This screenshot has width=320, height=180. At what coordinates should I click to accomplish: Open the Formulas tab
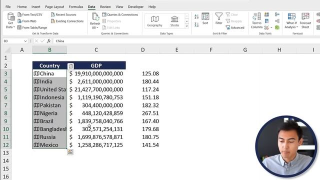click(76, 6)
